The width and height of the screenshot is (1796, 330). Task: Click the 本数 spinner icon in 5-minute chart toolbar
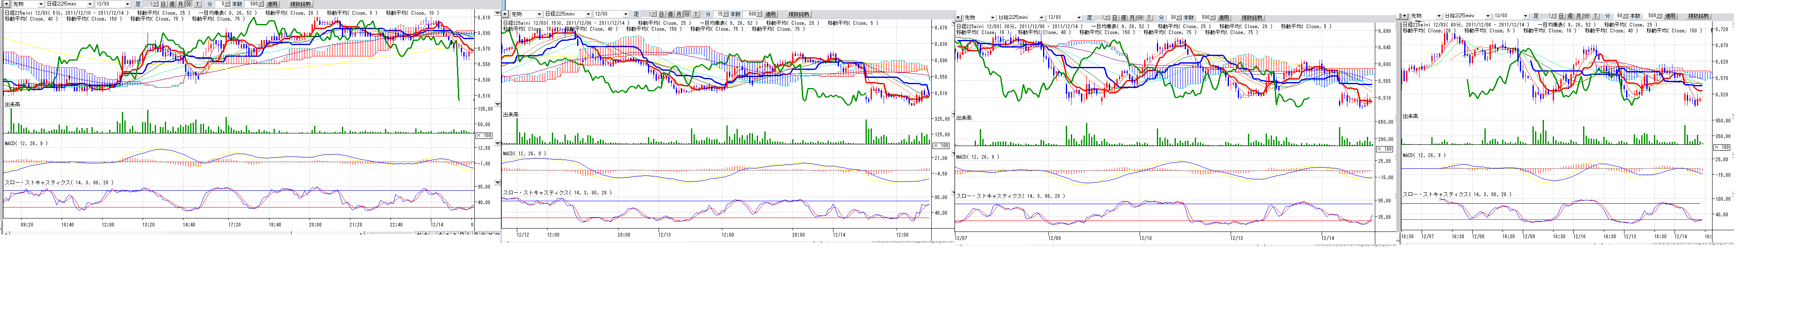(x=262, y=4)
